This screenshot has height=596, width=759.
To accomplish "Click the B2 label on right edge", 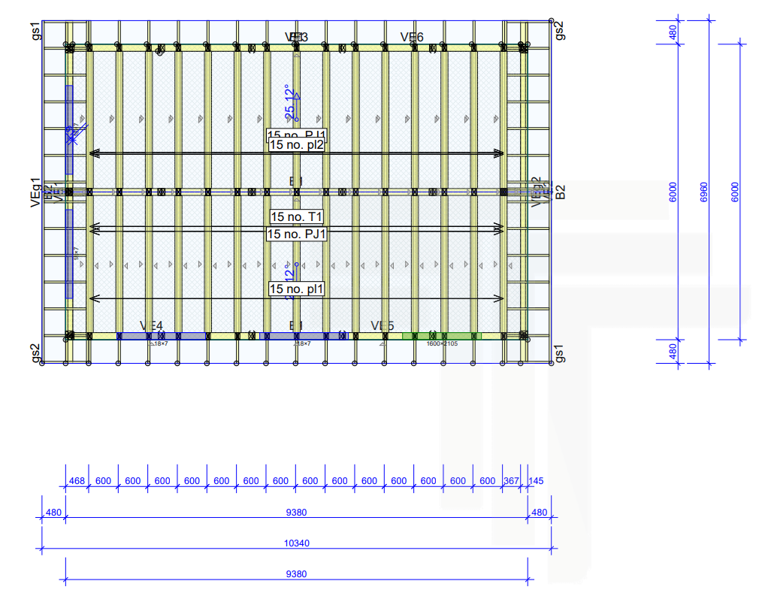I will [x=559, y=192].
